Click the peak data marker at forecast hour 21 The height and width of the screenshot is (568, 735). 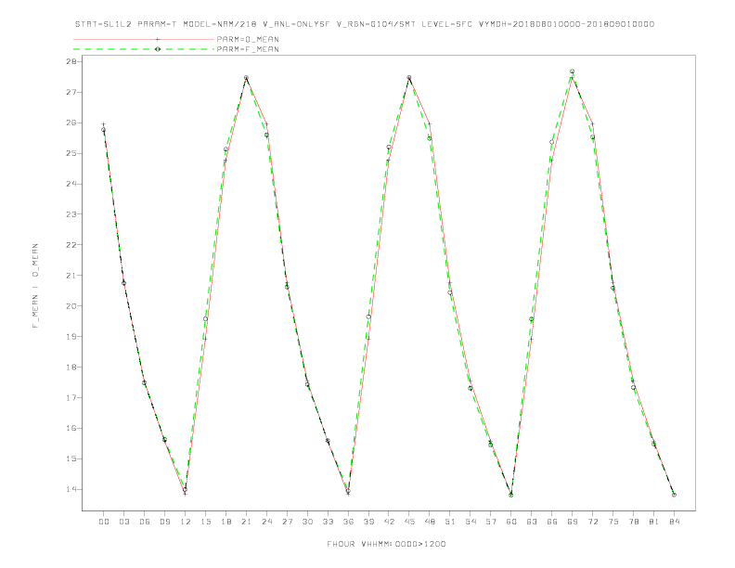246,77
